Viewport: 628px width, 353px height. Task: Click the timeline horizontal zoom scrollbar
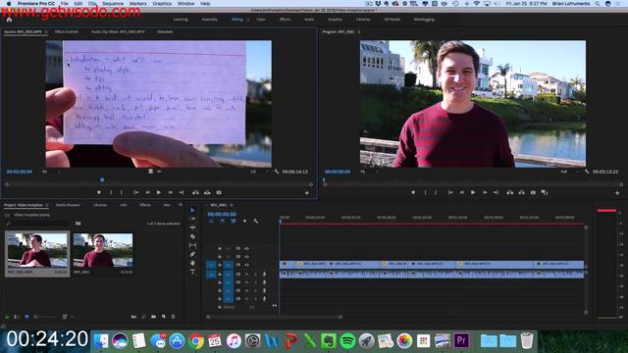[274, 317]
